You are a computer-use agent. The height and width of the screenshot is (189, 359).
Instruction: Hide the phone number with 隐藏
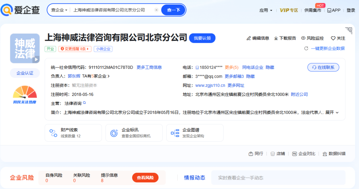pos(270,67)
